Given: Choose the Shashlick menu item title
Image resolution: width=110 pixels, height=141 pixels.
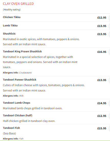Looking at the screenshot, I should click(9, 34).
